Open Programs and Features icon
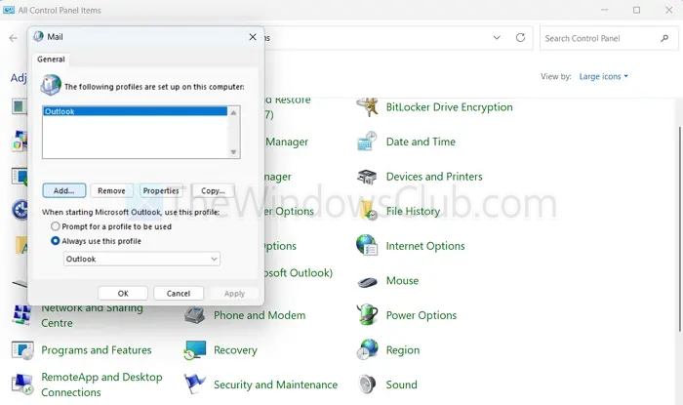Viewport: 683px width, 405px height. (x=22, y=350)
